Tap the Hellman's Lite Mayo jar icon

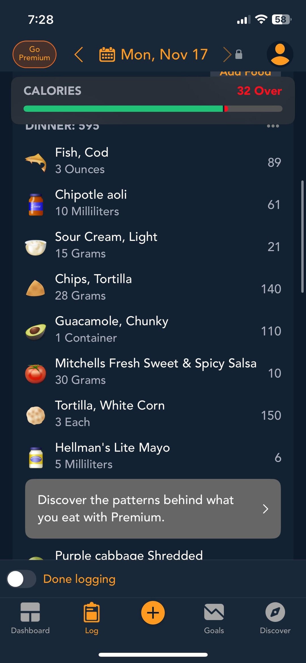tap(36, 457)
